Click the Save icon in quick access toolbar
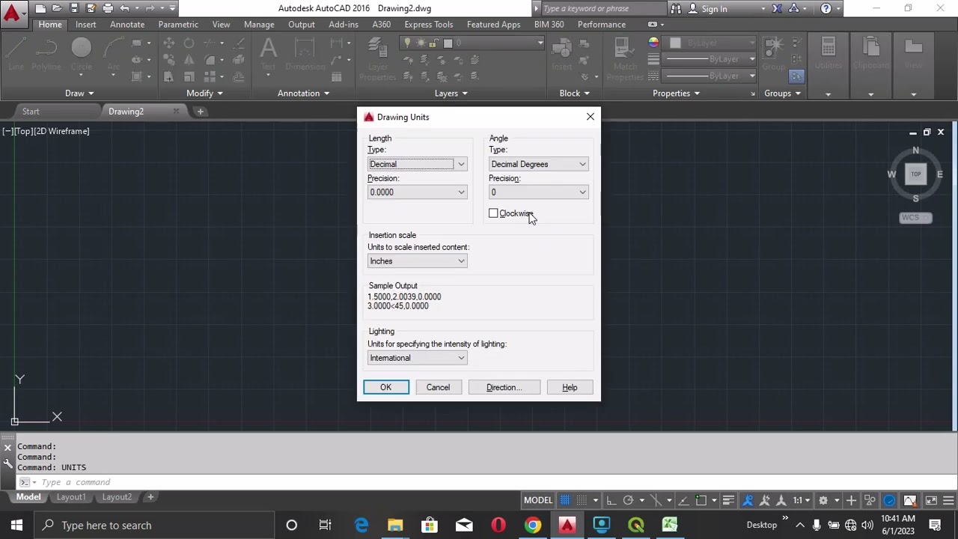 pyautogui.click(x=74, y=9)
